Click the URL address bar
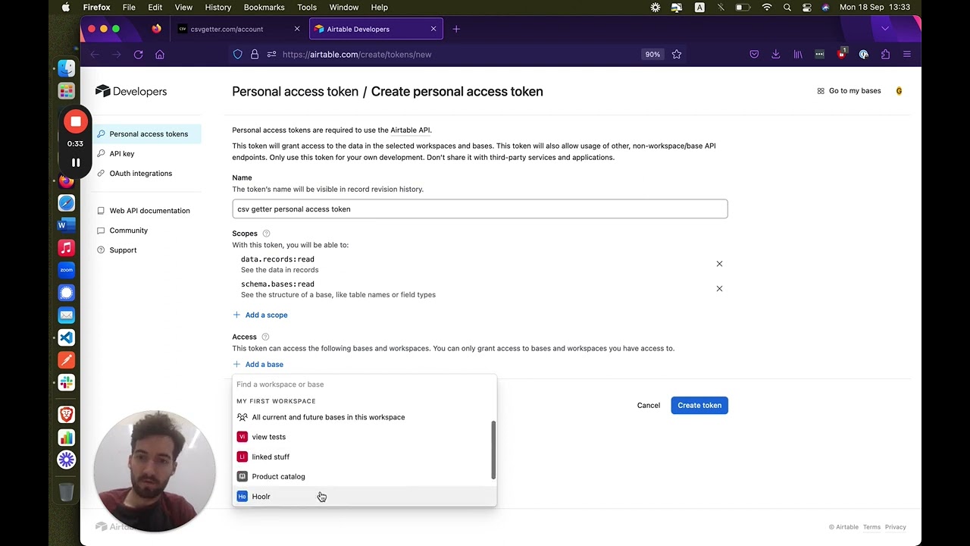This screenshot has height=546, width=970. 458,55
